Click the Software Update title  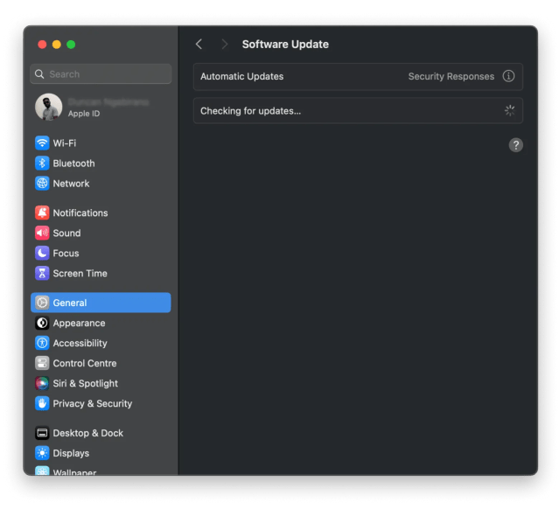285,45
